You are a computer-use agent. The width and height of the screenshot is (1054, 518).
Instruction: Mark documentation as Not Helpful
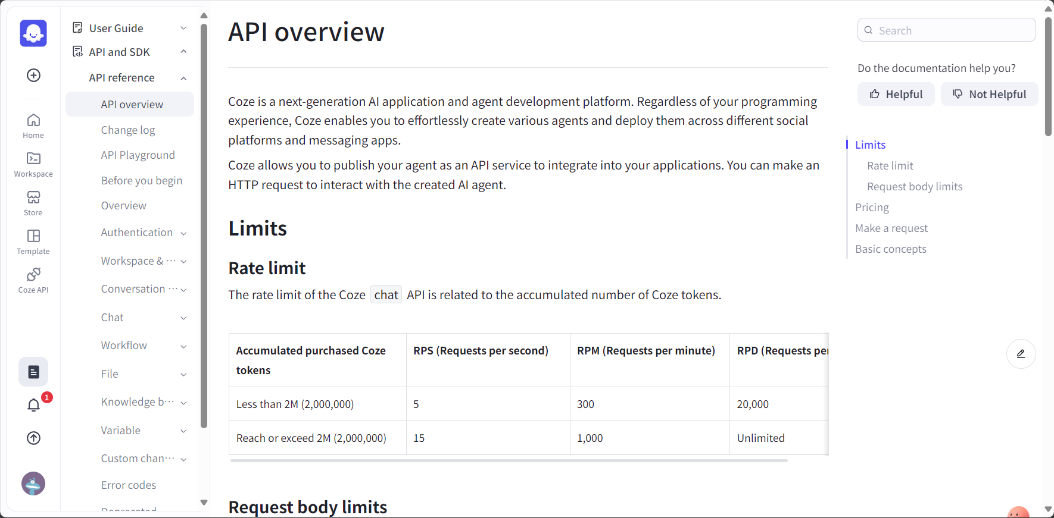click(989, 94)
